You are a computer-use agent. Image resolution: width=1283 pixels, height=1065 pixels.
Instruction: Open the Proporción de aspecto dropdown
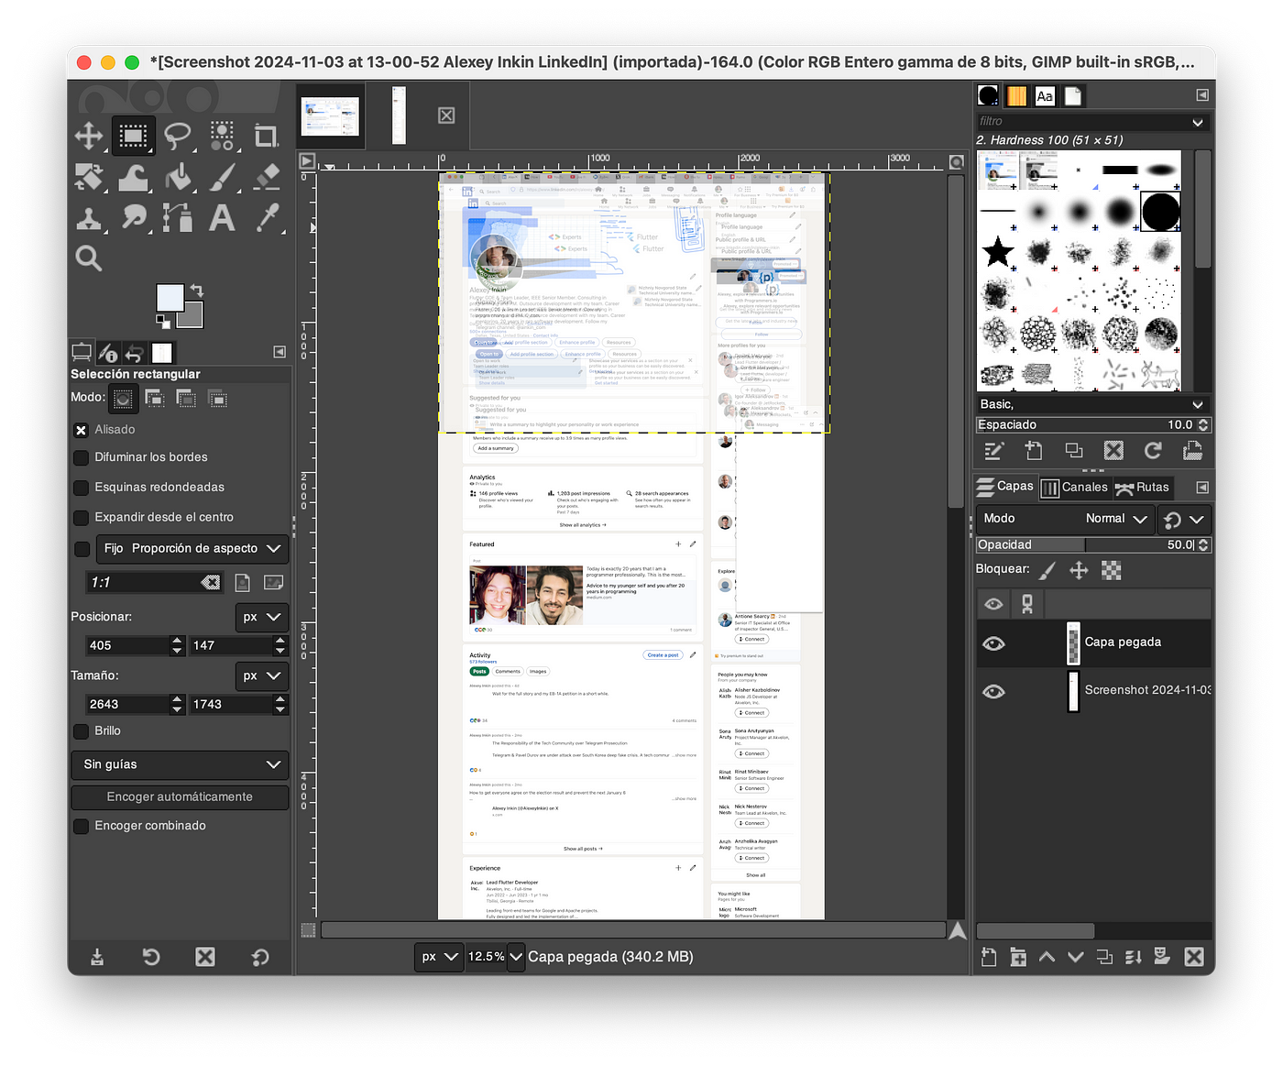pos(193,549)
